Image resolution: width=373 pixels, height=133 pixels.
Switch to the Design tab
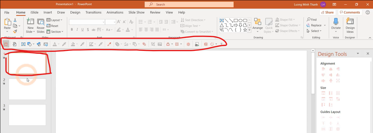[75, 12]
